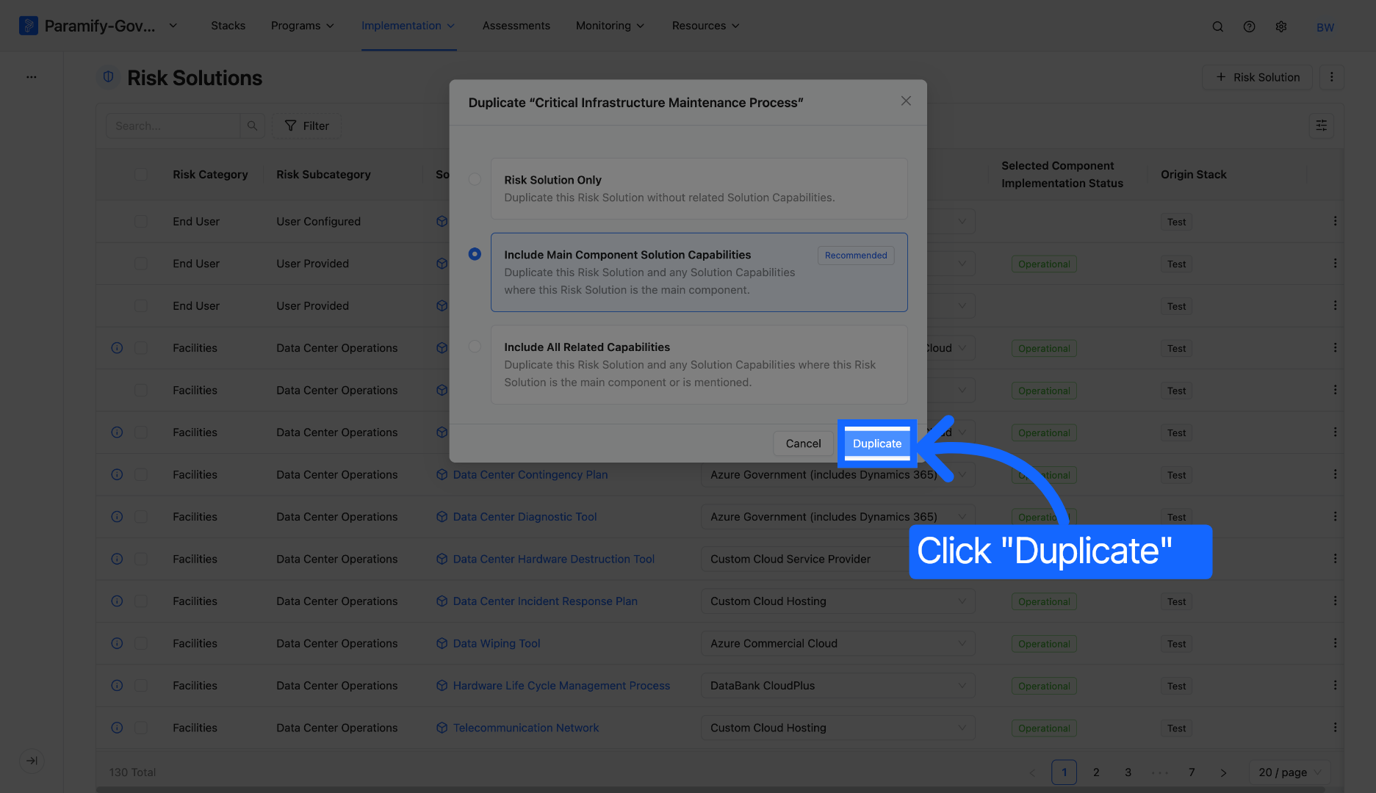Click the Search input field

click(173, 126)
